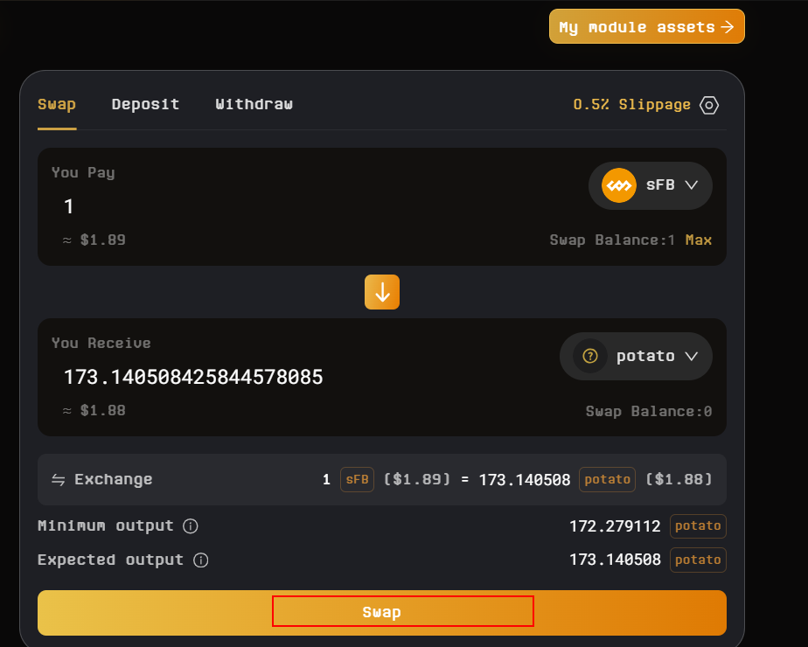Switch to the Swap tab
Screen dimensions: 808x647
point(57,104)
